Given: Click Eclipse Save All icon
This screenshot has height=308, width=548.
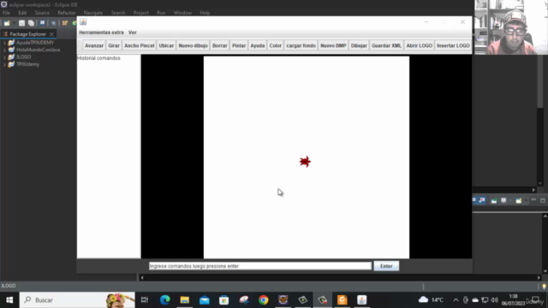Looking at the screenshot, I should click(31, 23).
